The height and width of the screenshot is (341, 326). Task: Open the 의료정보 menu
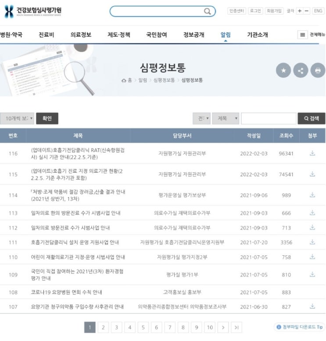point(81,35)
